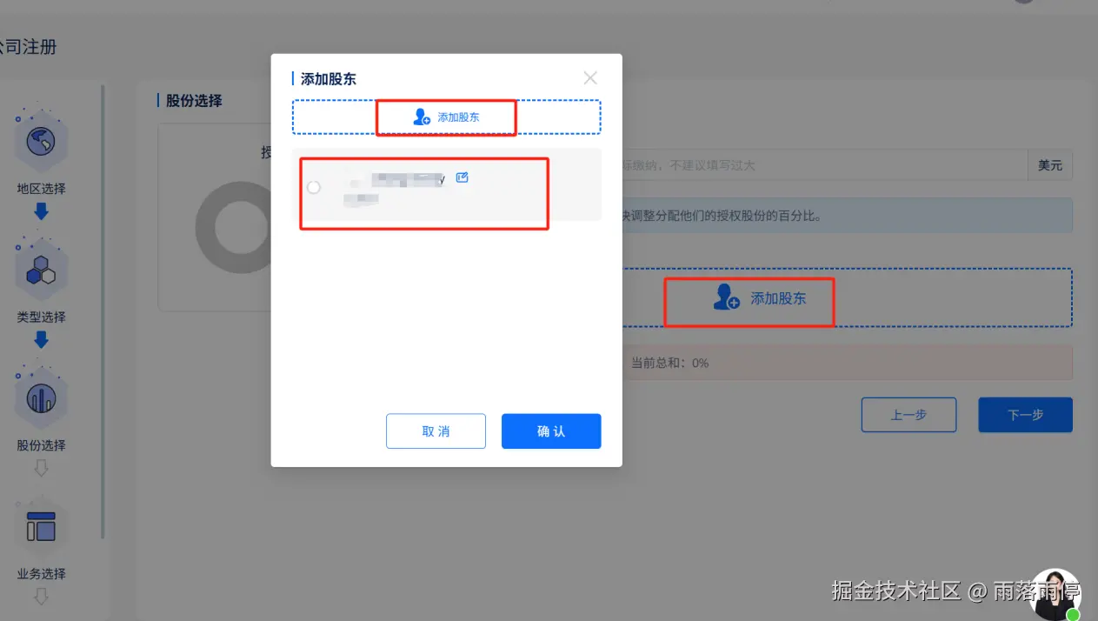
Task: Proceed with the 下一步 button
Action: 1025,415
